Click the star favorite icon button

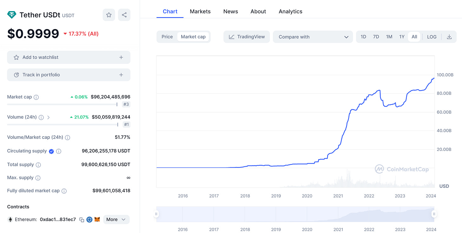109,15
